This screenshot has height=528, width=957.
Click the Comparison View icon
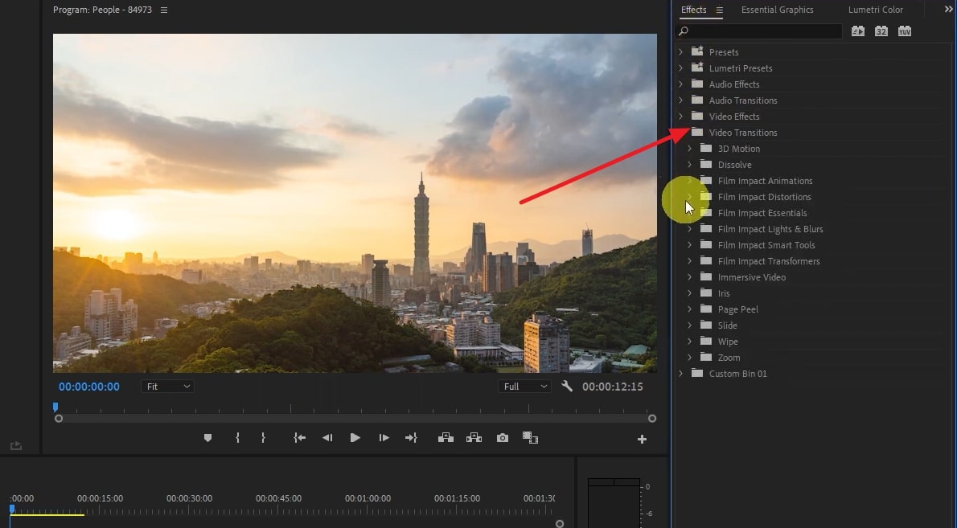point(530,438)
